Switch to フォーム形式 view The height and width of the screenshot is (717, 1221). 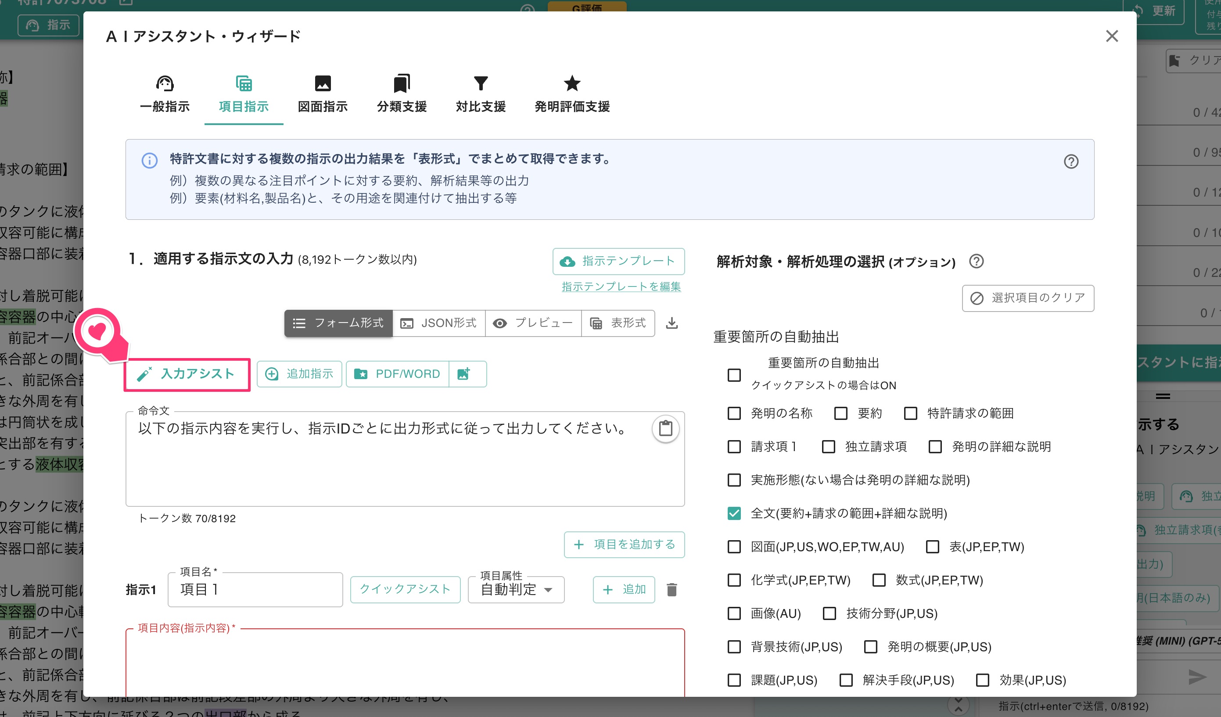coord(338,323)
